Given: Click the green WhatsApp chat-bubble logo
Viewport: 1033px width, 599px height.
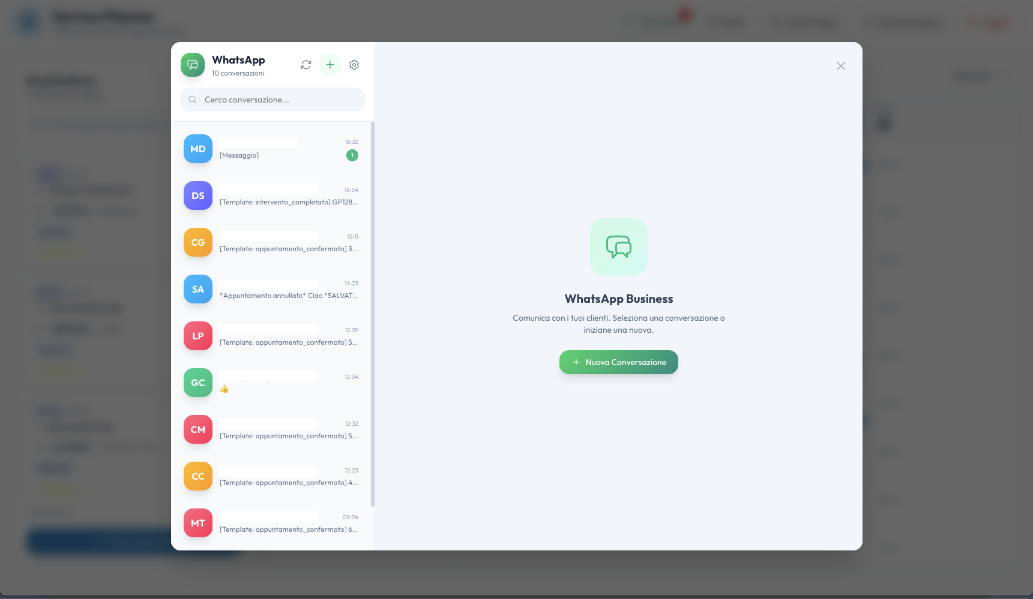Looking at the screenshot, I should click(x=192, y=65).
